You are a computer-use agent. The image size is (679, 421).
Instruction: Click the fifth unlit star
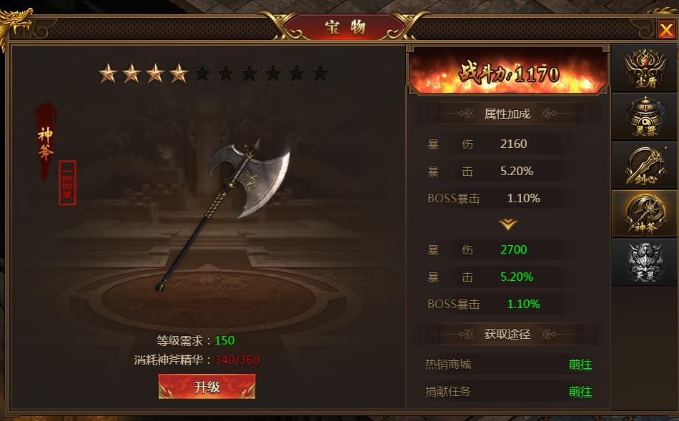[x=202, y=74]
